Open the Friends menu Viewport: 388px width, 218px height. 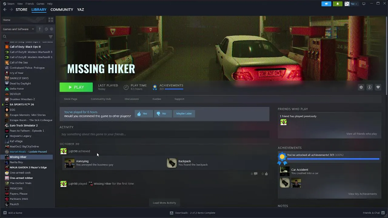pyautogui.click(x=29, y=4)
